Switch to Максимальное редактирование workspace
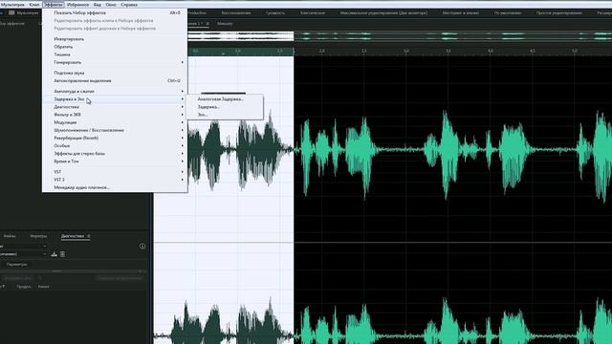The image size is (612, 344). (383, 12)
